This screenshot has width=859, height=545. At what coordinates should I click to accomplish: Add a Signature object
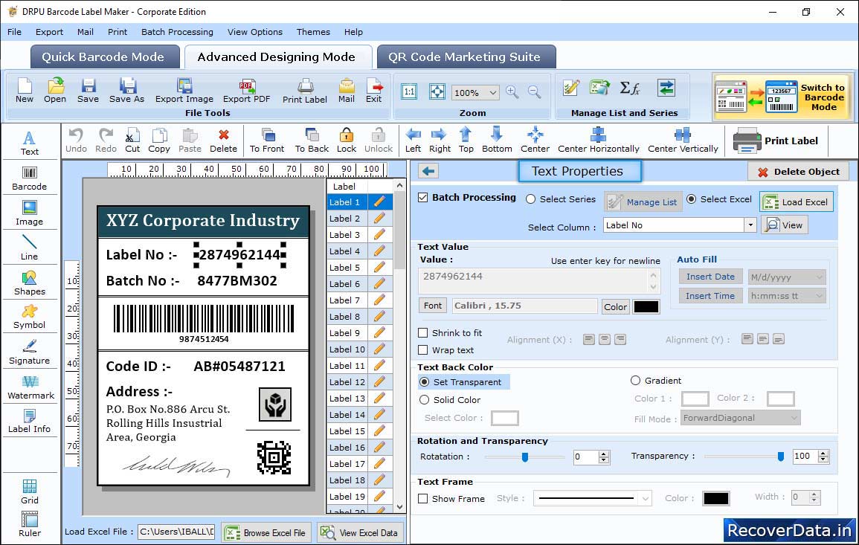[x=30, y=352]
